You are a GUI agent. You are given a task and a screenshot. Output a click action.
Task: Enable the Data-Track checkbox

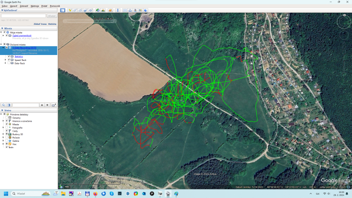(9, 63)
